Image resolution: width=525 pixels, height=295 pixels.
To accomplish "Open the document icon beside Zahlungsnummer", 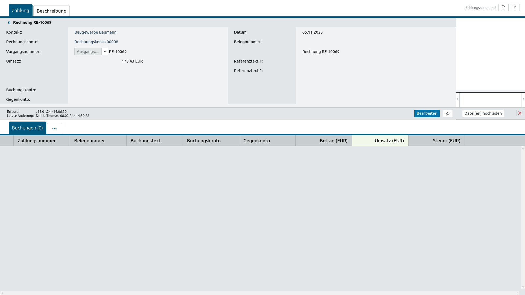I will coord(503,8).
